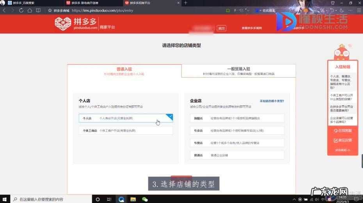The width and height of the screenshot is (363, 203).
Task: Open the Windows Start menu
Action: point(5,199)
